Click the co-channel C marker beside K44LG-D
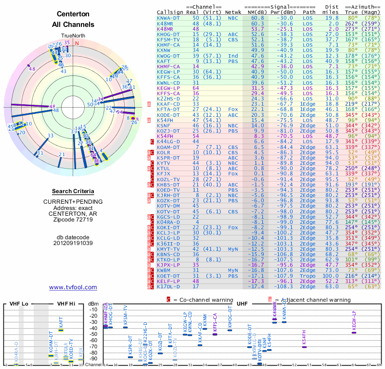The width and height of the screenshot is (385, 369). click(152, 141)
